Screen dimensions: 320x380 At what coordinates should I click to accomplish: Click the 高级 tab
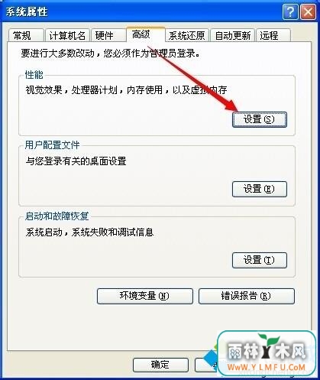[146, 34]
